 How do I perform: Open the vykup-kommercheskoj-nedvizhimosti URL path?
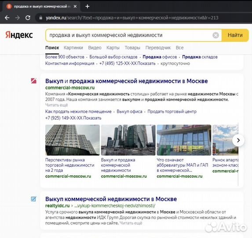[115, 206]
